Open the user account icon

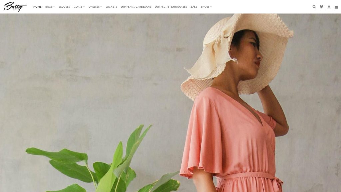point(329,7)
